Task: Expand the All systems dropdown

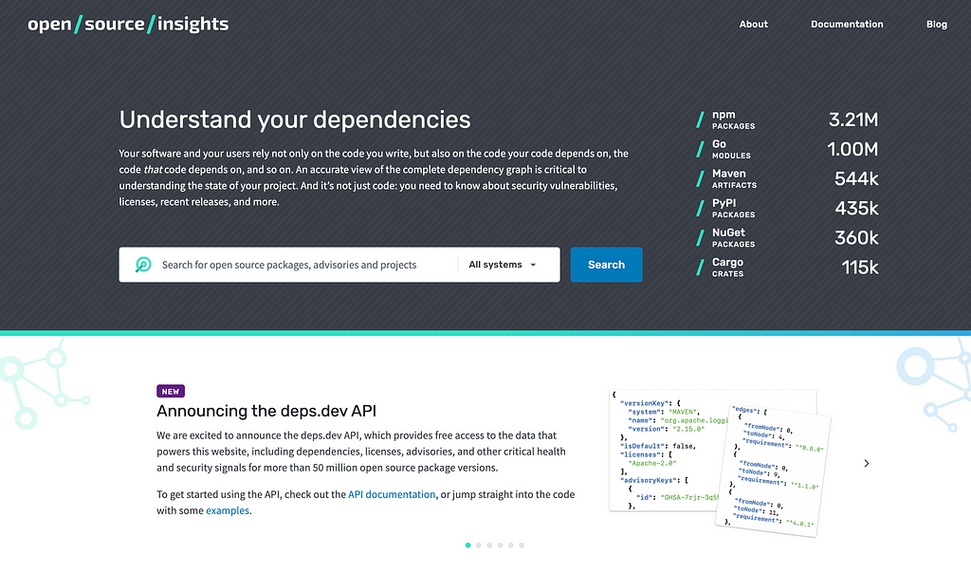Action: tap(503, 265)
